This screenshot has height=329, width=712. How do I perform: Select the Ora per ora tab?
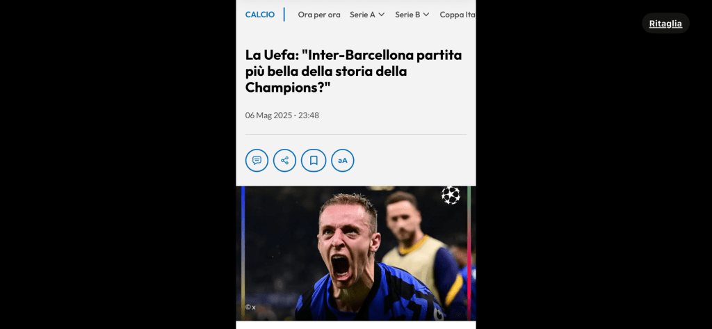[318, 15]
